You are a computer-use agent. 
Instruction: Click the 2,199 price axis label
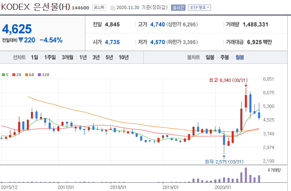[x=269, y=161]
